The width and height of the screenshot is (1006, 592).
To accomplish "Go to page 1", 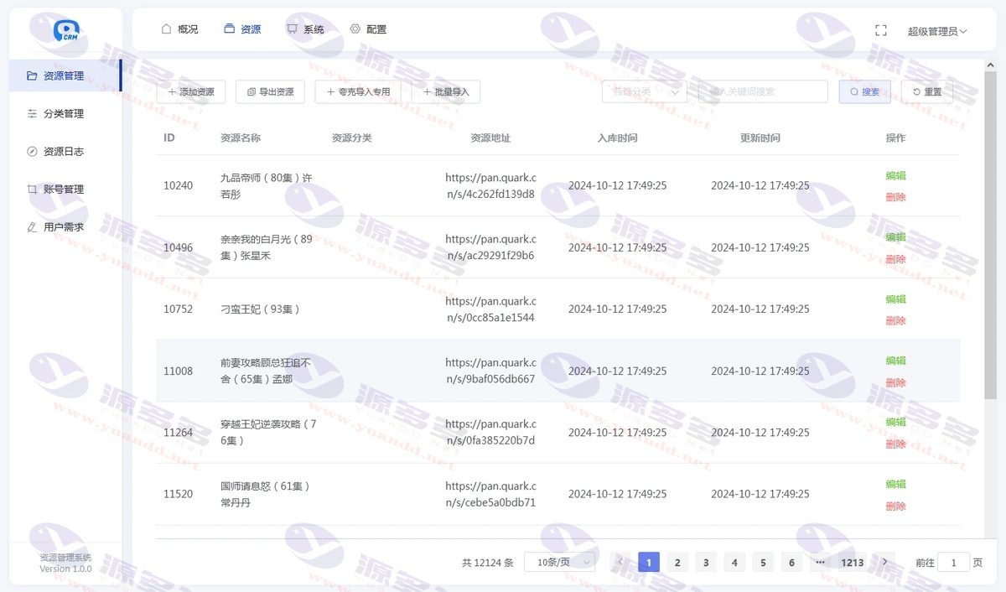I will pos(649,562).
